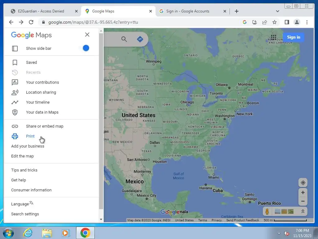
Task: Open Your timeline icon
Action: point(15,102)
